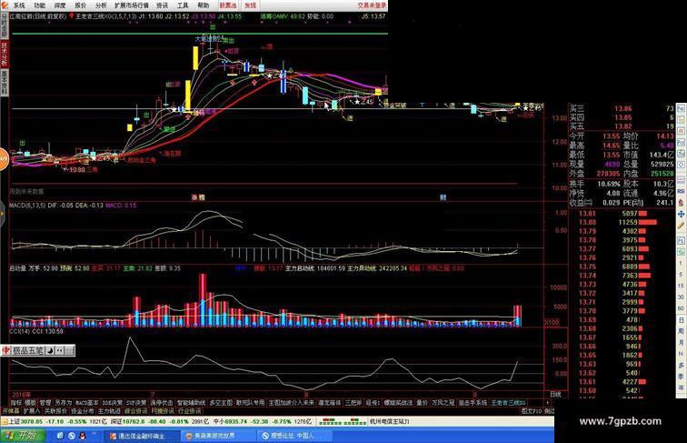Open the 功能 menu
The height and width of the screenshot is (443, 687).
pyautogui.click(x=39, y=5)
